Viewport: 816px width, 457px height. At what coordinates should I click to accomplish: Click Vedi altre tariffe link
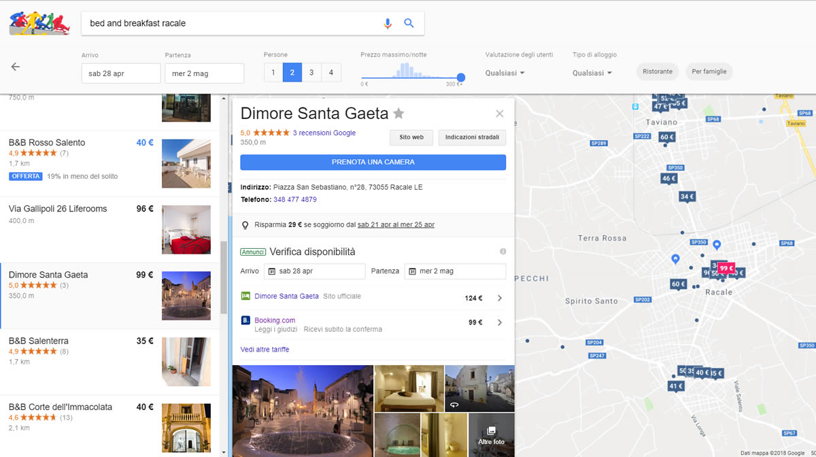pos(265,350)
